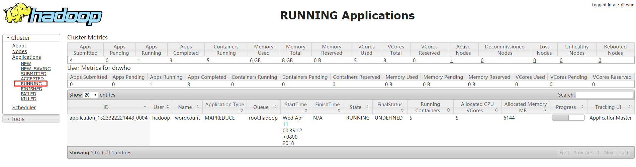Click the Hadoop elephant logo
The height and width of the screenshot is (167, 636).
[53, 14]
